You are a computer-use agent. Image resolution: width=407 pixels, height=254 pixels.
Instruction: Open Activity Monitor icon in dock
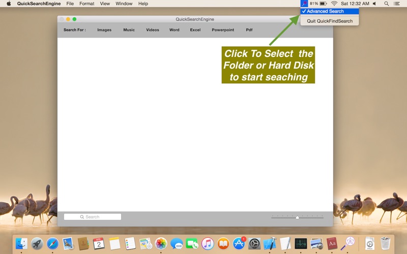[301, 244]
